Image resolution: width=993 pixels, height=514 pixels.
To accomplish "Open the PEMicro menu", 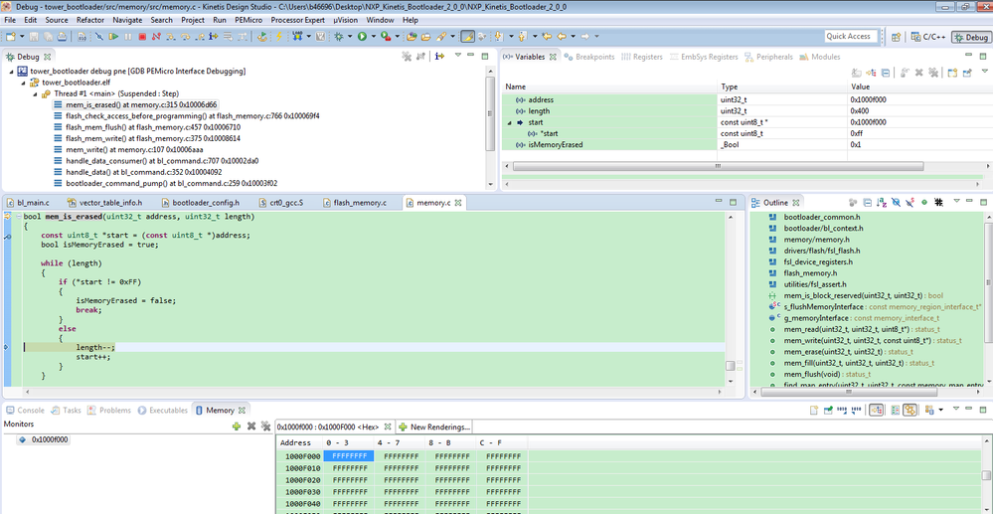I will point(248,20).
